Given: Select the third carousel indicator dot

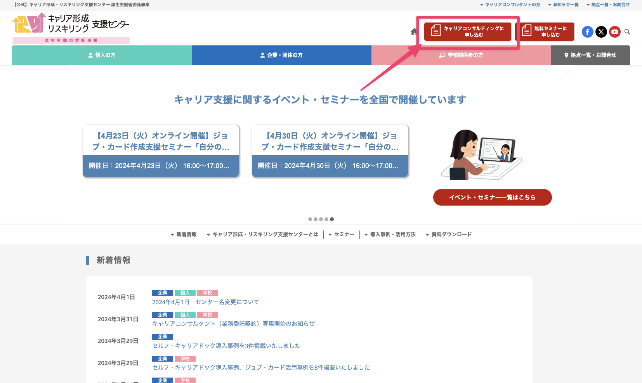Looking at the screenshot, I should point(321,219).
